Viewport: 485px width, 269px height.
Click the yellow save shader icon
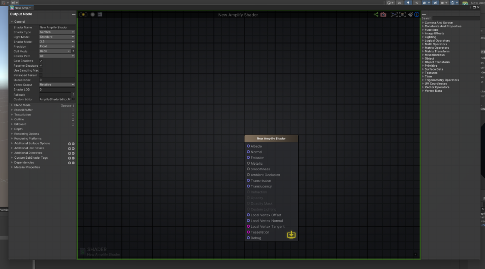click(291, 234)
